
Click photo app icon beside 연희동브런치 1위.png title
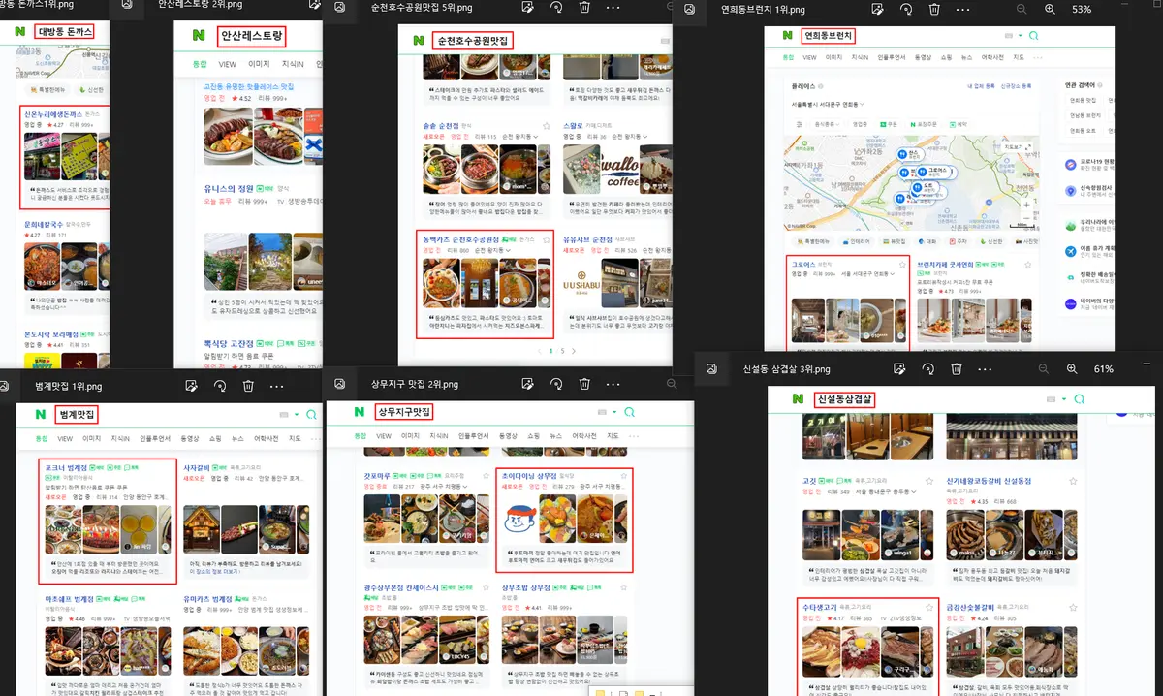(690, 9)
